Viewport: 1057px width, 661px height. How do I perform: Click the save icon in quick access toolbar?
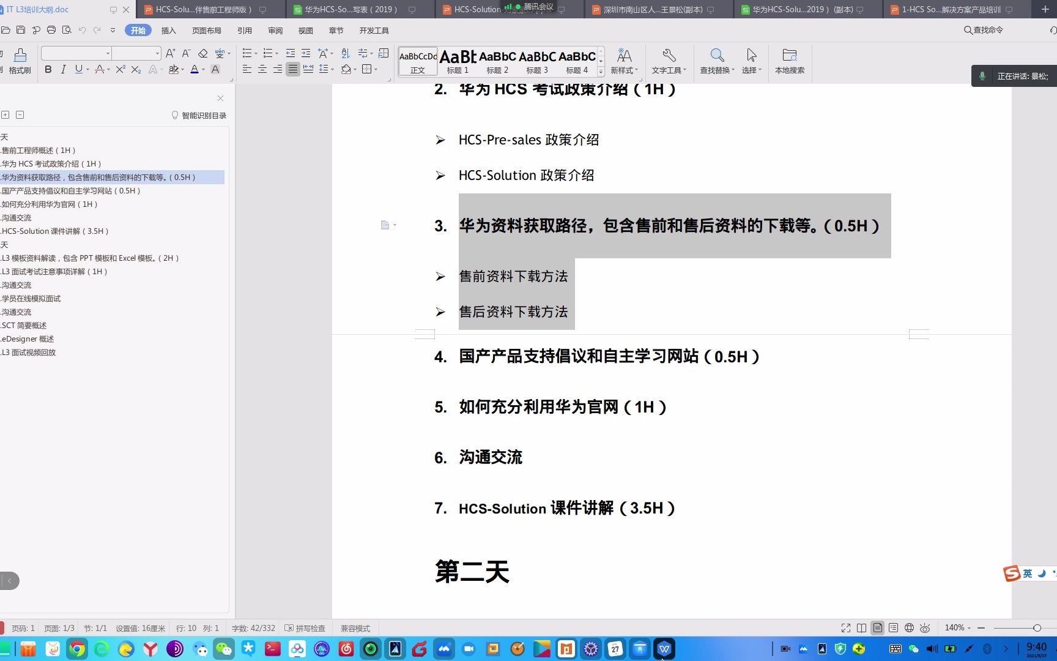(21, 30)
